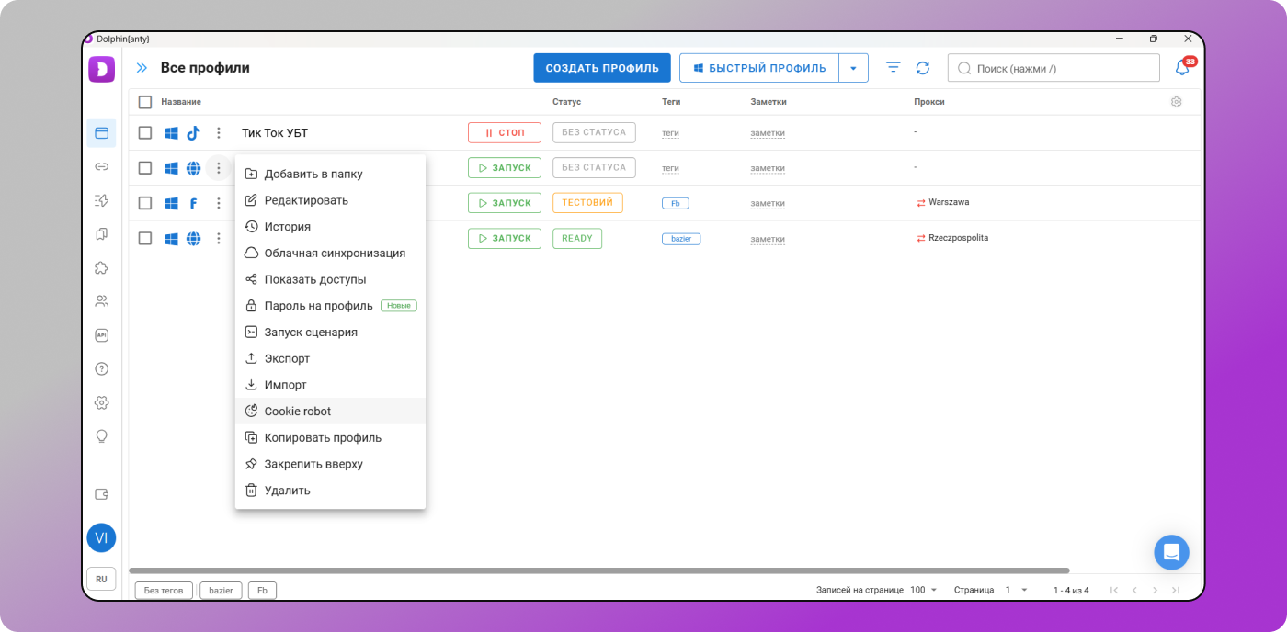Tick checkbox for Тик Ток УБТ profile
The height and width of the screenshot is (632, 1287).
click(x=145, y=133)
